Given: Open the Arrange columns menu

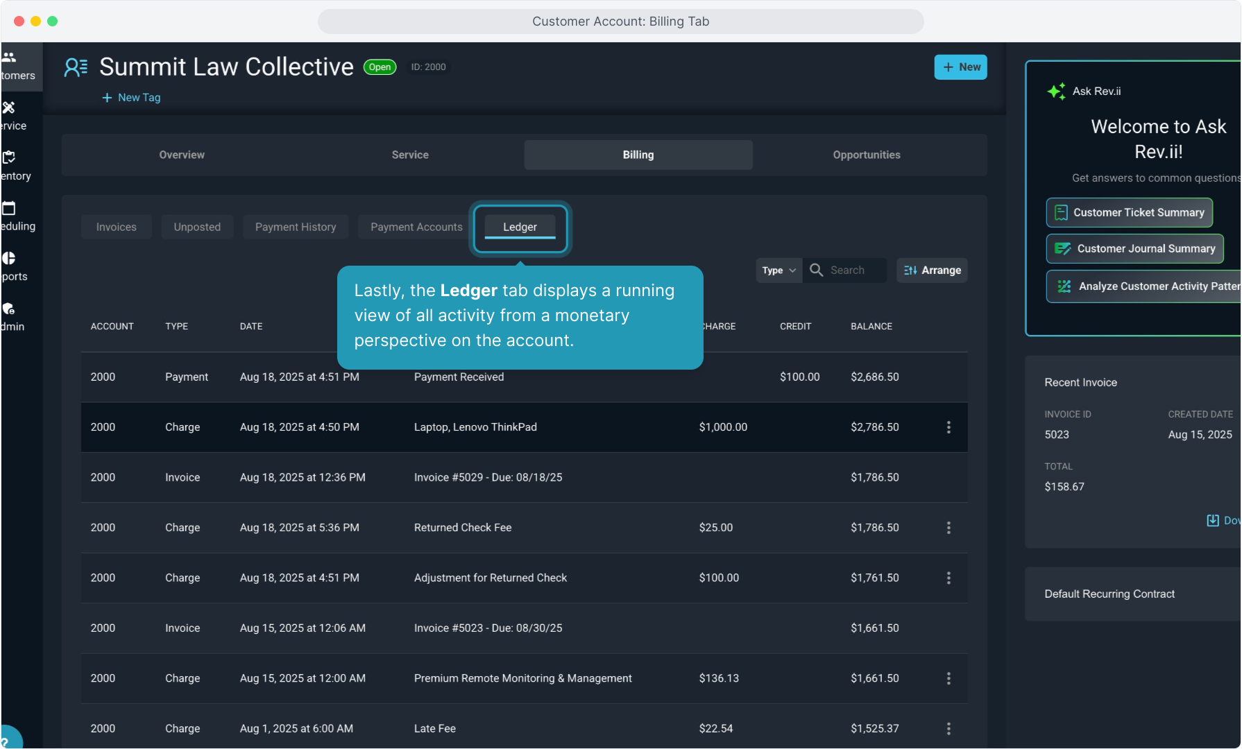Looking at the screenshot, I should (x=932, y=270).
